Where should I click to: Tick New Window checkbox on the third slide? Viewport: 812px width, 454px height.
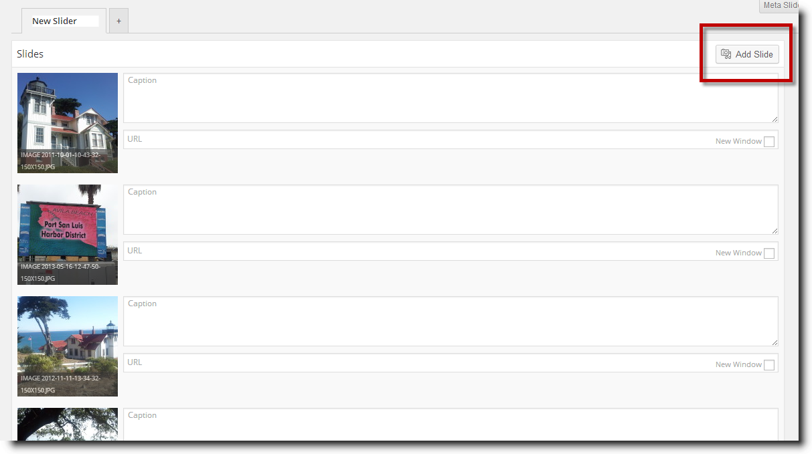(769, 365)
